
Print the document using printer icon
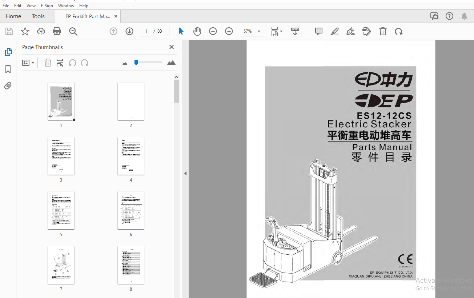point(57,31)
